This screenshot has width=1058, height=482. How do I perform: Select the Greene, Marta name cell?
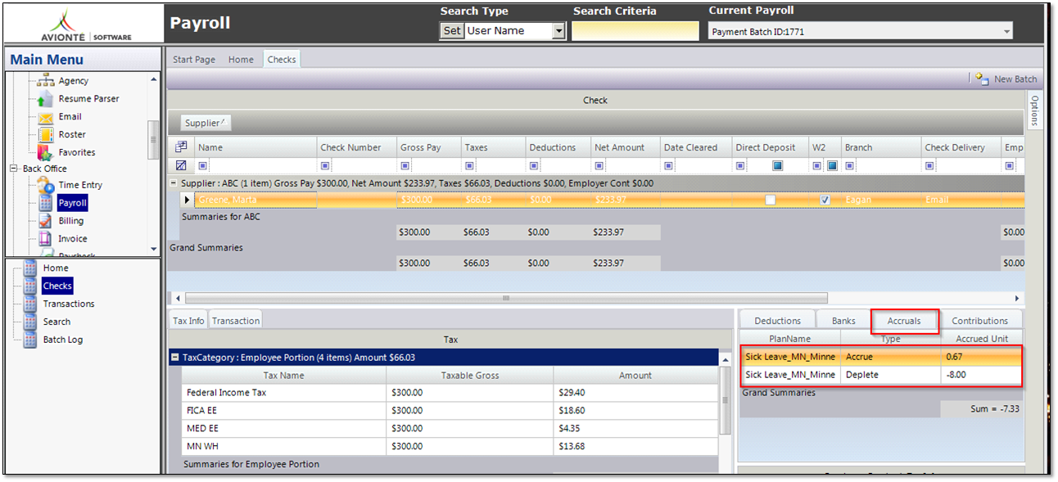click(x=255, y=200)
